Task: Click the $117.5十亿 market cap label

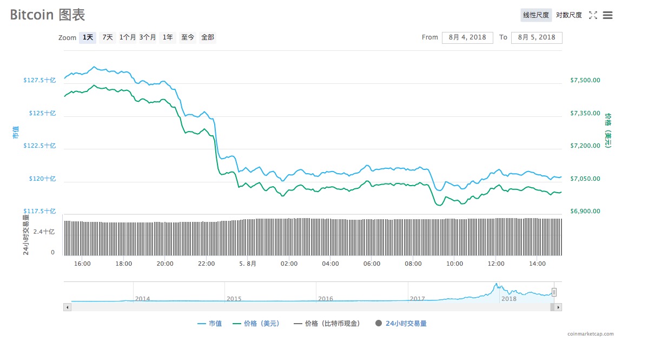Action: tap(39, 211)
